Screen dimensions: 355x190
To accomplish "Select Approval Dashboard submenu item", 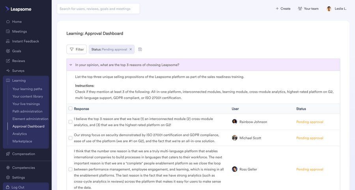I will click(28, 126).
